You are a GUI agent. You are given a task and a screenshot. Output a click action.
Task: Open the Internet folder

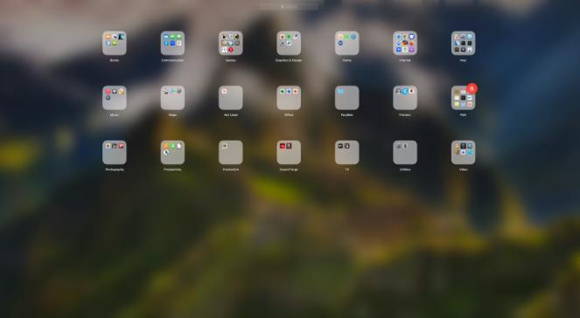point(405,43)
